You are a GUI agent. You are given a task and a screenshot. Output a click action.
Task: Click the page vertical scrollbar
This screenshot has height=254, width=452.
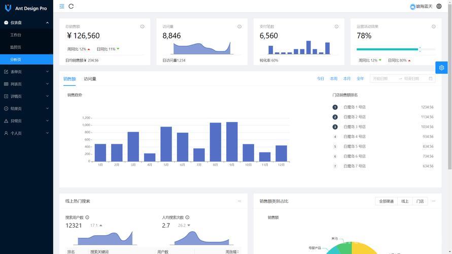449,86
